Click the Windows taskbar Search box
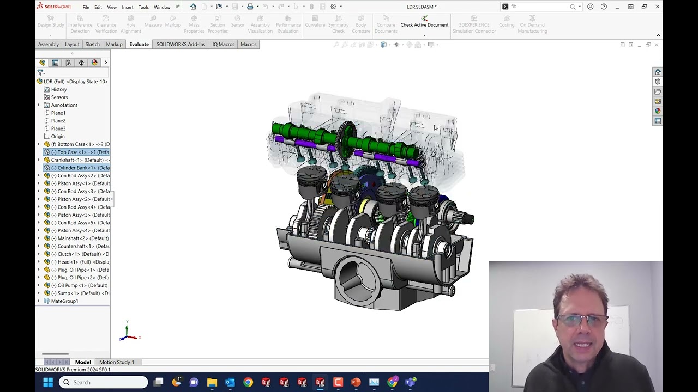Screen dimensions: 698x392 click(x=103, y=382)
